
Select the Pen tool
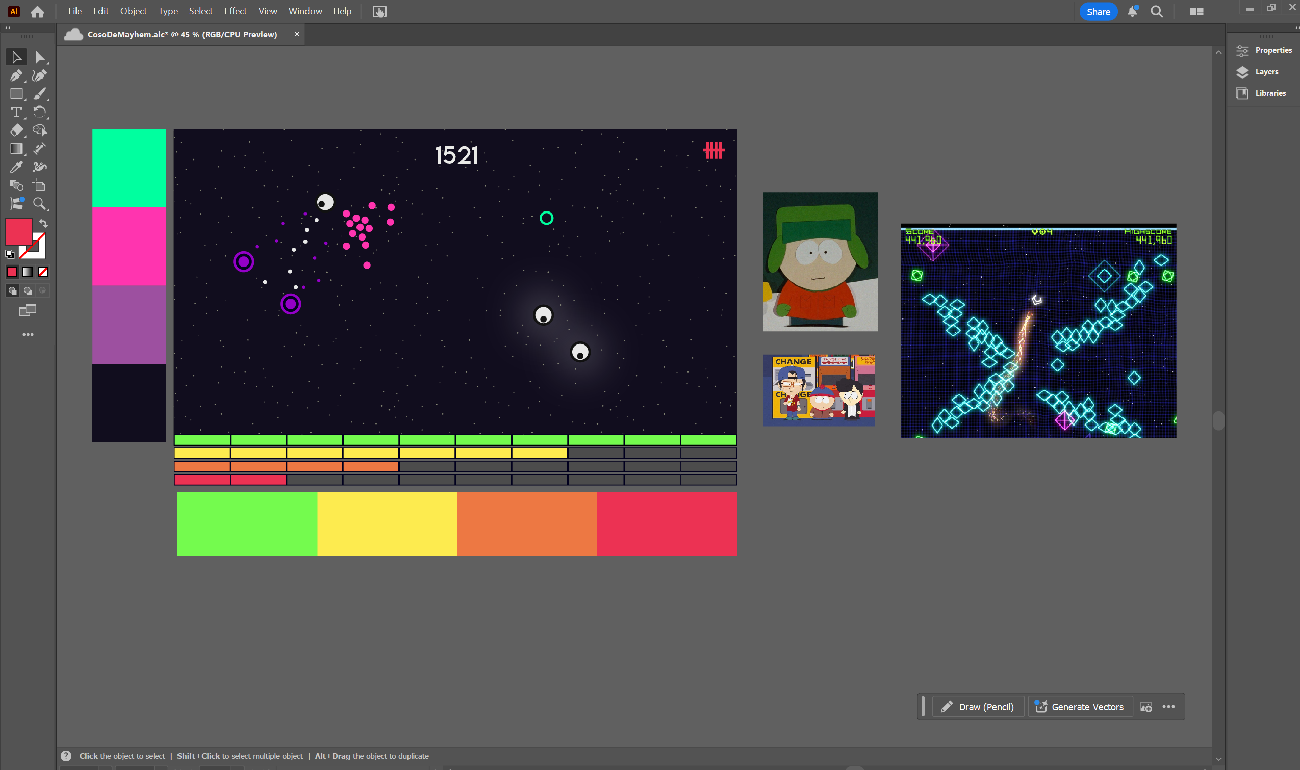coord(16,76)
